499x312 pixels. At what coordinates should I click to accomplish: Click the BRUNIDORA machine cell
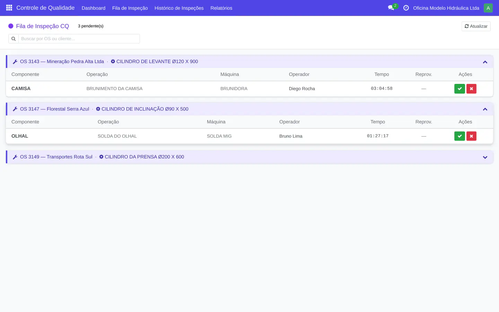coord(234,89)
